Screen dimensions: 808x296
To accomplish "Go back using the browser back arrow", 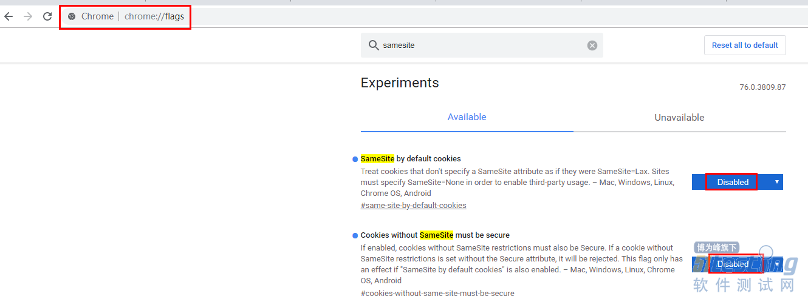I will click(9, 16).
